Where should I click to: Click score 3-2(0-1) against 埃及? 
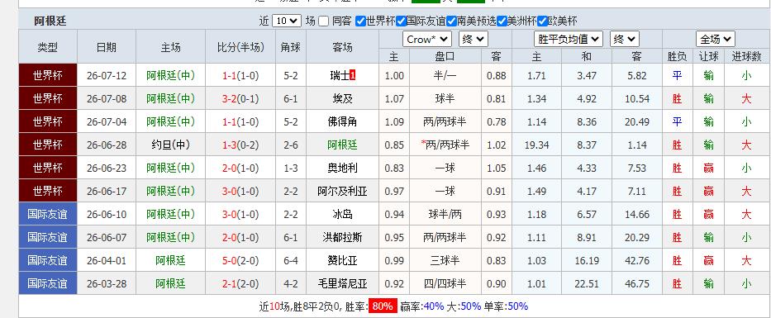[240, 99]
